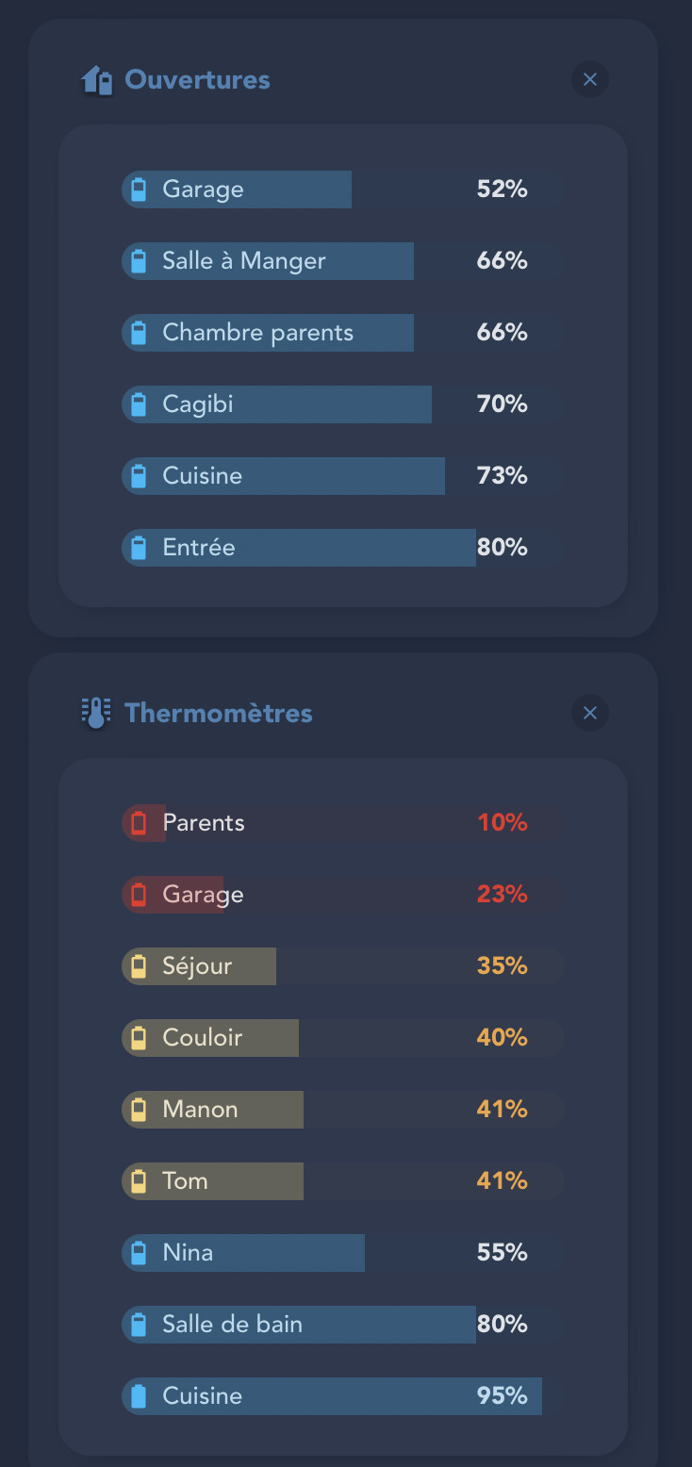Select the Entrée battery bar at 80%

pos(343,548)
